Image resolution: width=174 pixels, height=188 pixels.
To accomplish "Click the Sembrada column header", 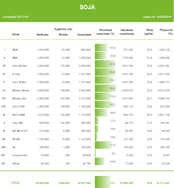I will click(42, 35).
